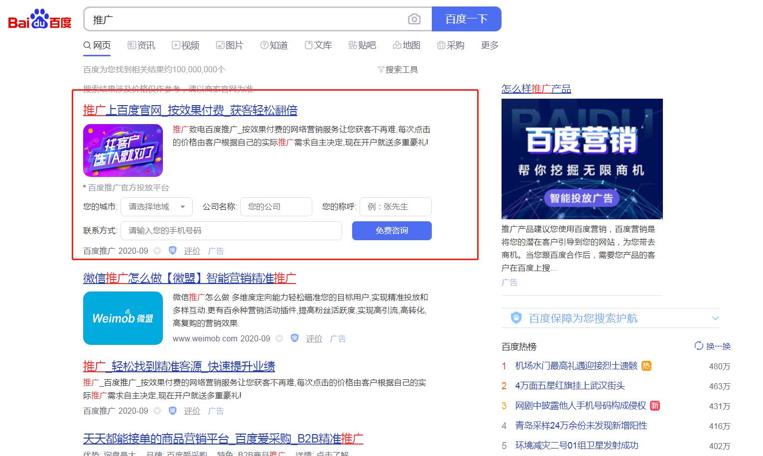Screen dimensions: 763x456
Task: Click the blue 保 shield icon on the first ad
Action: click(x=172, y=251)
